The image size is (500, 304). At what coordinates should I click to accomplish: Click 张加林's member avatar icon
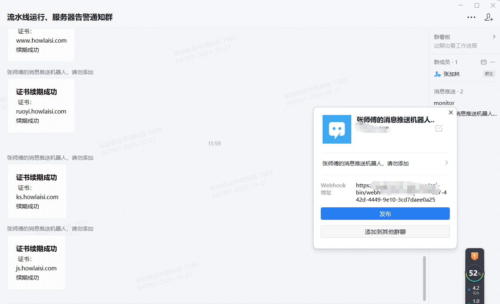click(437, 74)
